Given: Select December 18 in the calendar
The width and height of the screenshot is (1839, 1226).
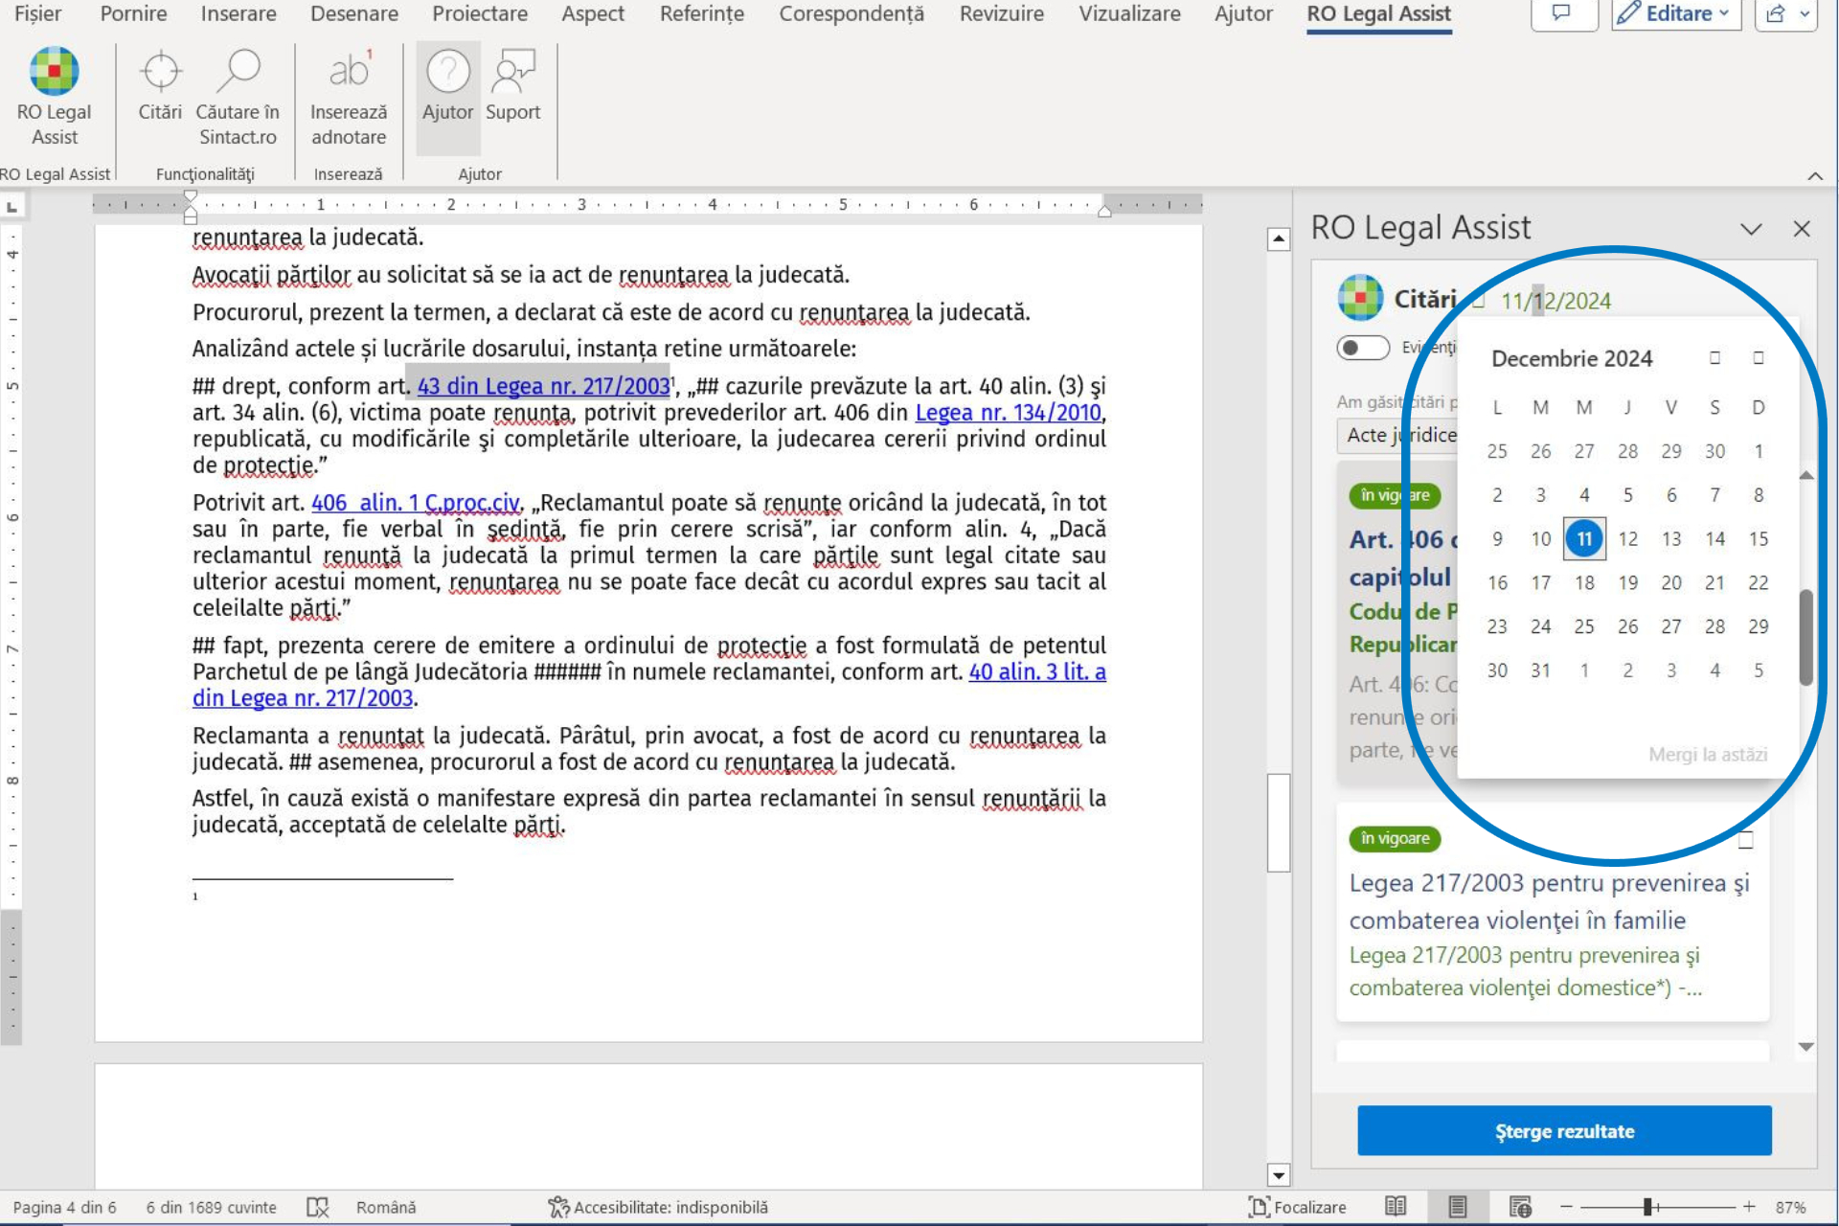Looking at the screenshot, I should pos(1584,582).
